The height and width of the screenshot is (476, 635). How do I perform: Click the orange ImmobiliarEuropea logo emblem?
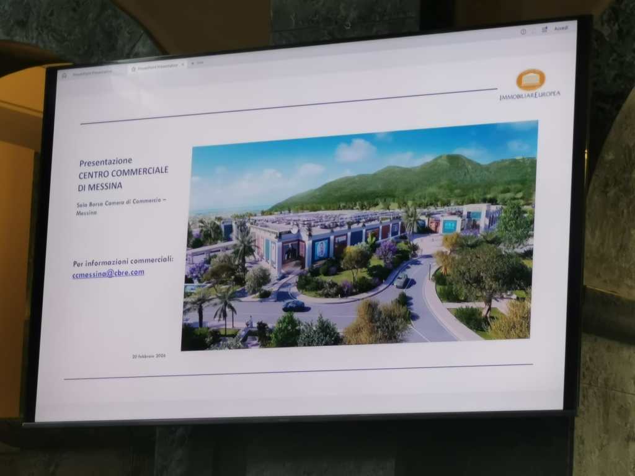tap(531, 79)
